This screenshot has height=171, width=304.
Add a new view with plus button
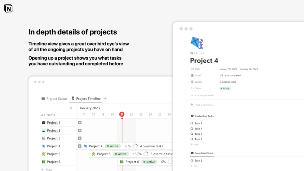click(105, 98)
